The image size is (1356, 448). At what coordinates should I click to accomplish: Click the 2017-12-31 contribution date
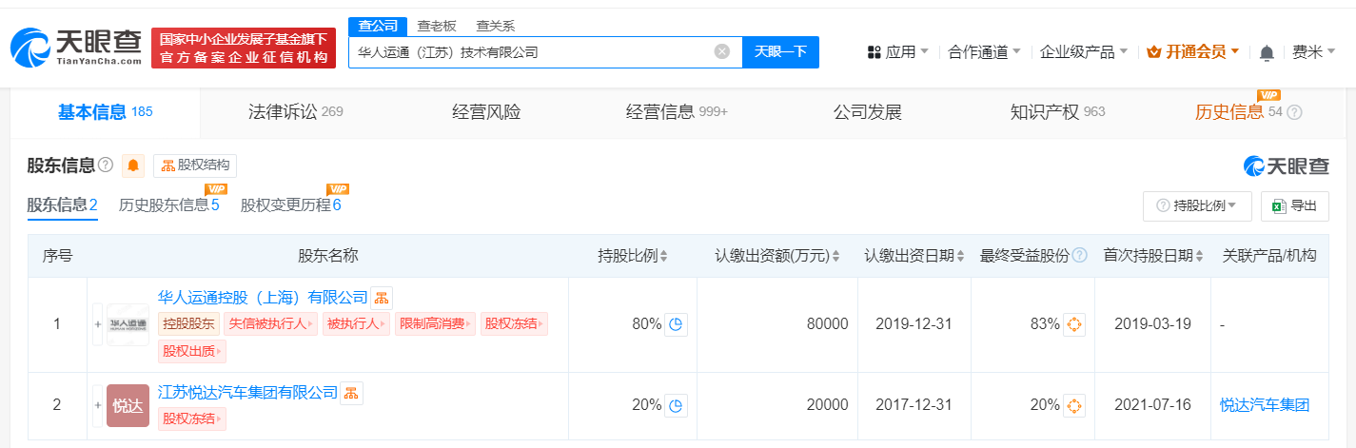tap(914, 405)
